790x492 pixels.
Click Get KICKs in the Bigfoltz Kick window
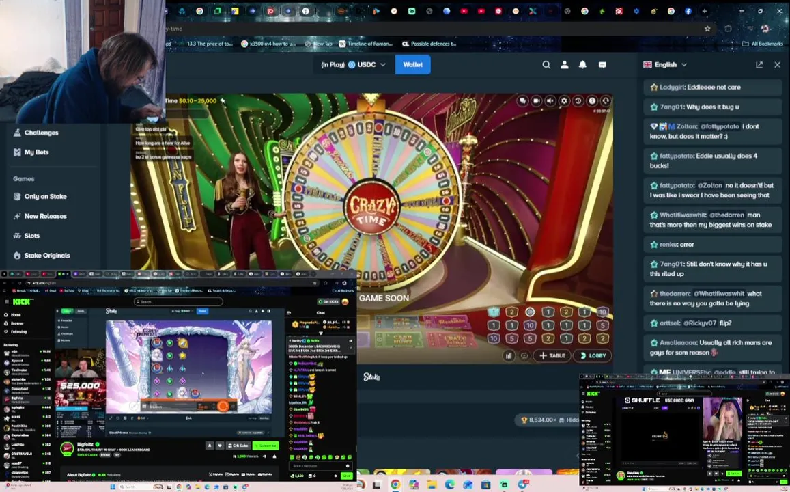click(x=328, y=301)
